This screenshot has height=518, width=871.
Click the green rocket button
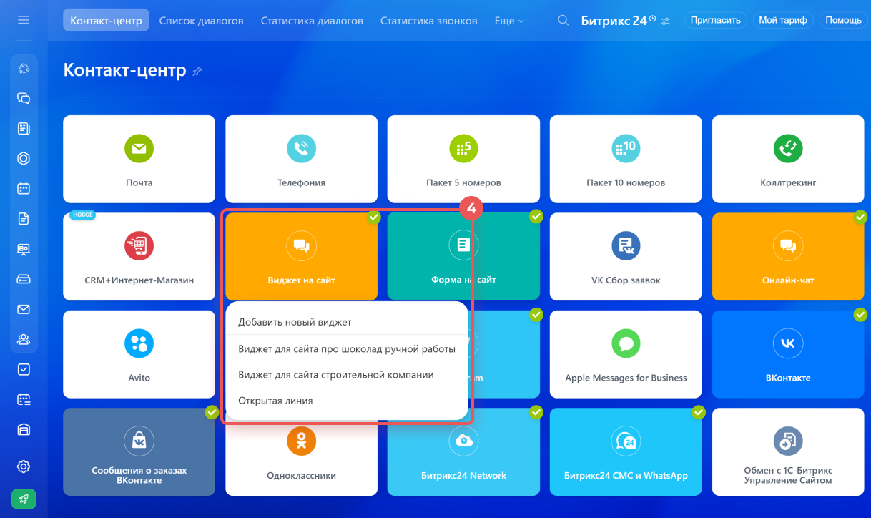coord(24,499)
